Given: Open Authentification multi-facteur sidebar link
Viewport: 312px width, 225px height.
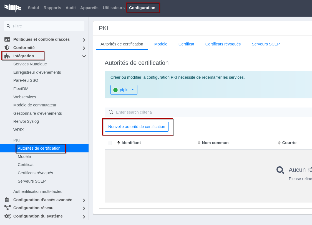Looking at the screenshot, I should click(x=39, y=191).
